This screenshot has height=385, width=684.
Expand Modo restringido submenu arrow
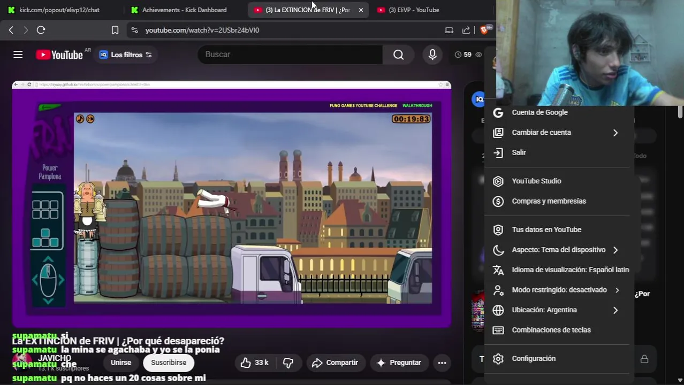(617, 290)
